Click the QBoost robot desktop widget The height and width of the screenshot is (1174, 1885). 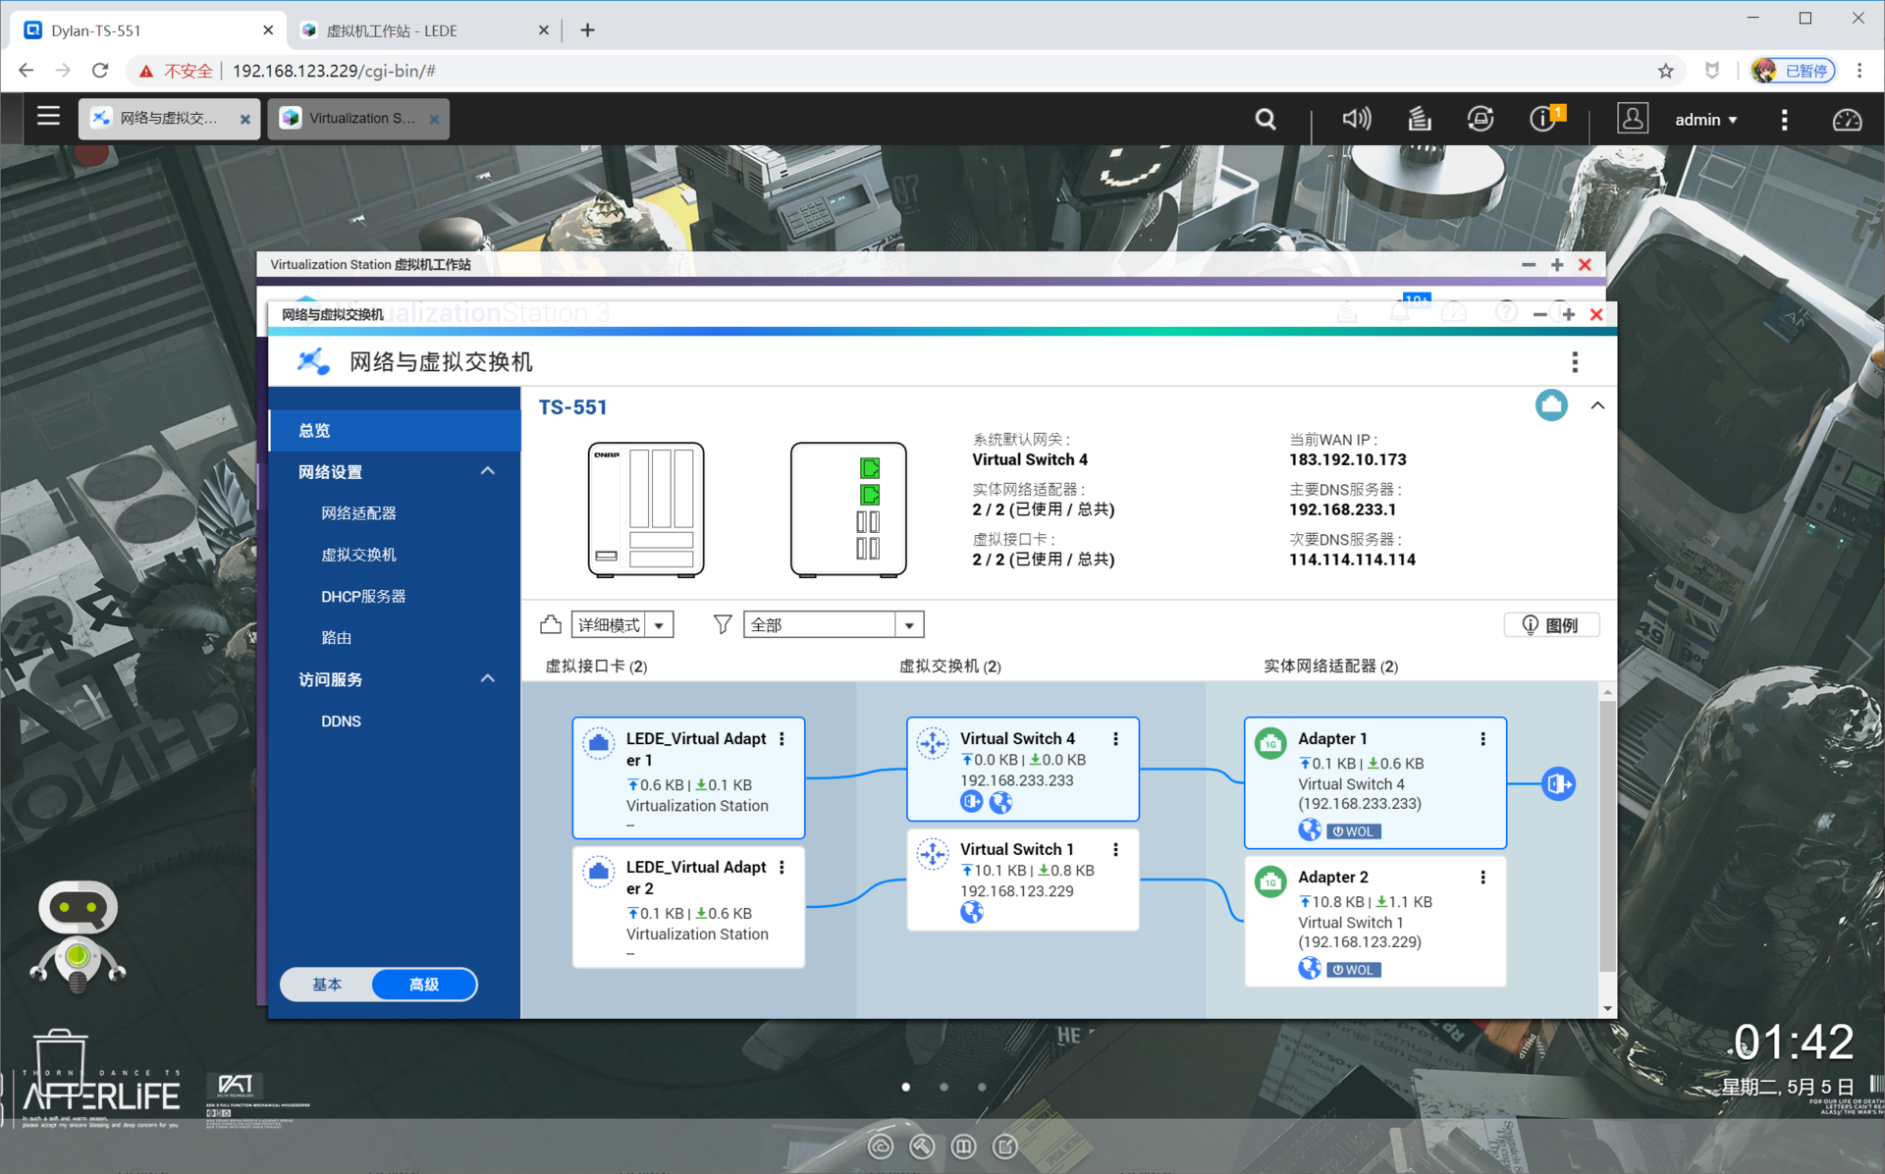(78, 935)
